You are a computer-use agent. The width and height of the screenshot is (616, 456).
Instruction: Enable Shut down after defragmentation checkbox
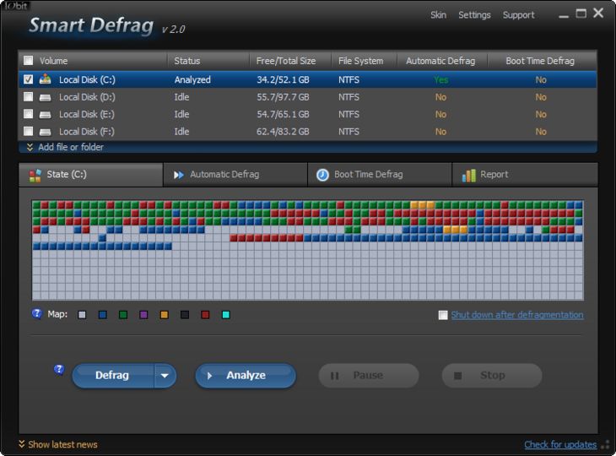tap(443, 315)
